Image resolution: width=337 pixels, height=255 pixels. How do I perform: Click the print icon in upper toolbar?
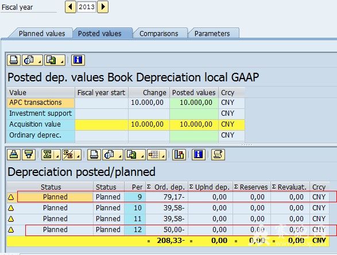[14, 60]
